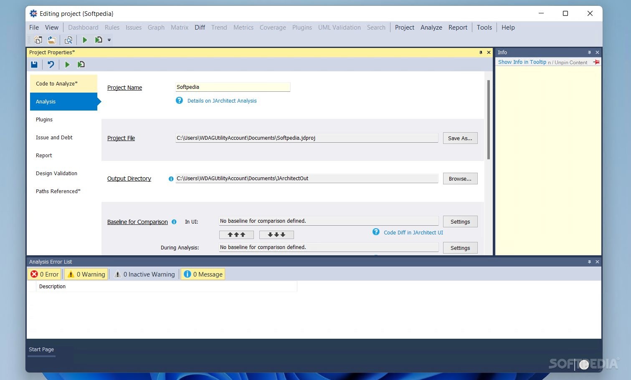The image size is (631, 380).
Task: Click the undo changes arrow icon
Action: [x=51, y=64]
